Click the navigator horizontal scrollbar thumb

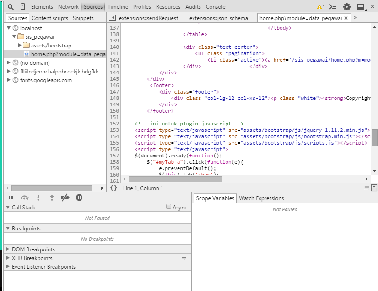coord(52,188)
